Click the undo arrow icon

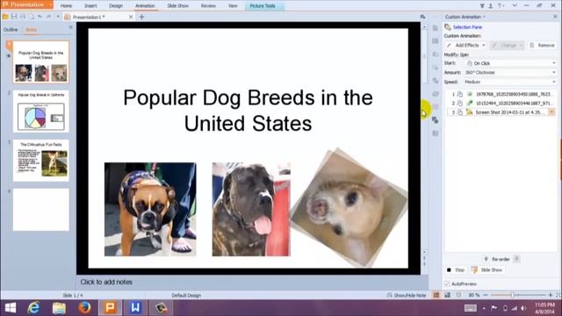[x=40, y=17]
